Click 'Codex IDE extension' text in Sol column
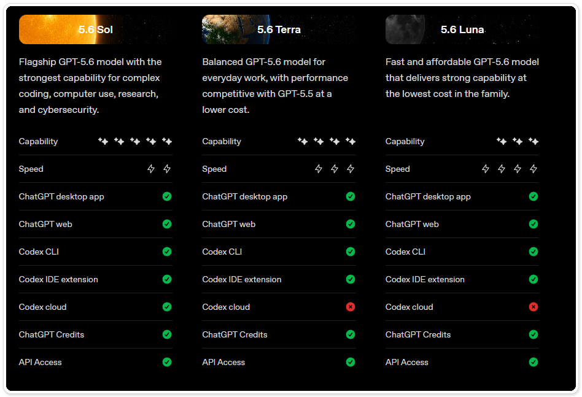This screenshot has width=582, height=397. tap(58, 279)
